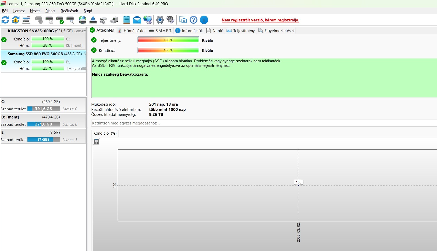Select the D: [ment] partition entry
Image resolution: width=437 pixels, height=251 pixels.
click(43, 121)
